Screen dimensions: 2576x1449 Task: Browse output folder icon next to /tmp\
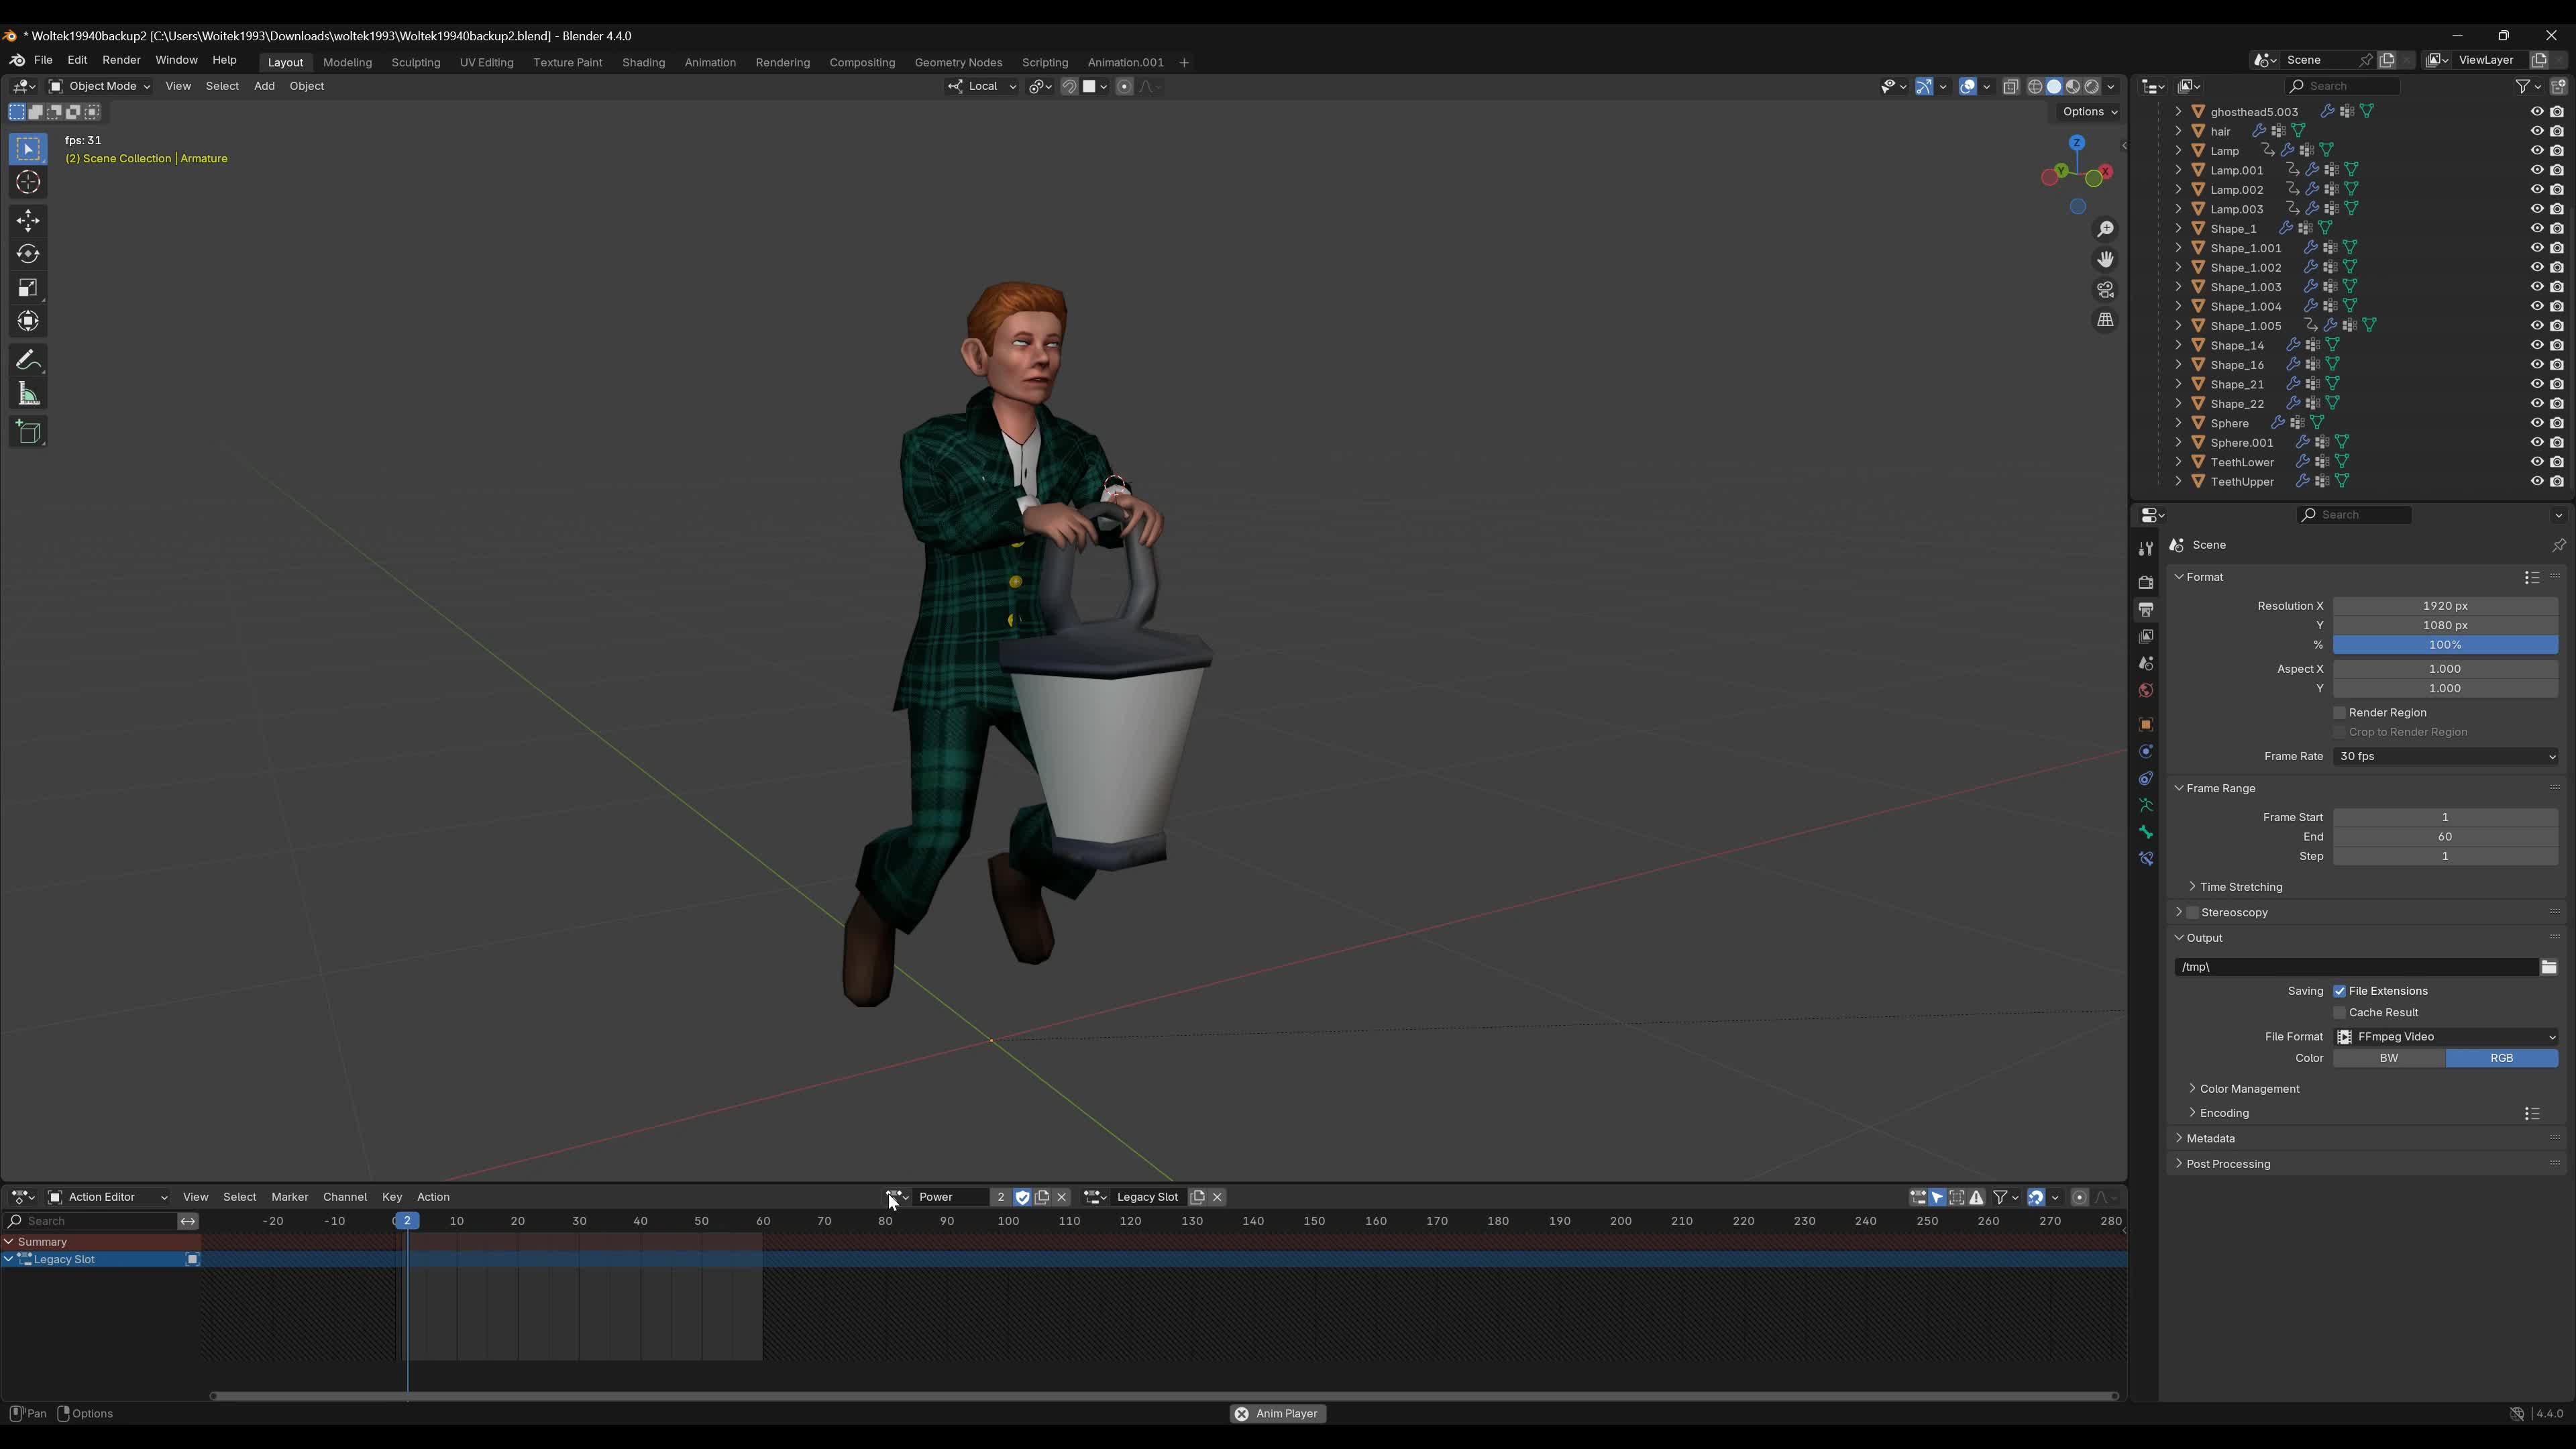[2548, 967]
